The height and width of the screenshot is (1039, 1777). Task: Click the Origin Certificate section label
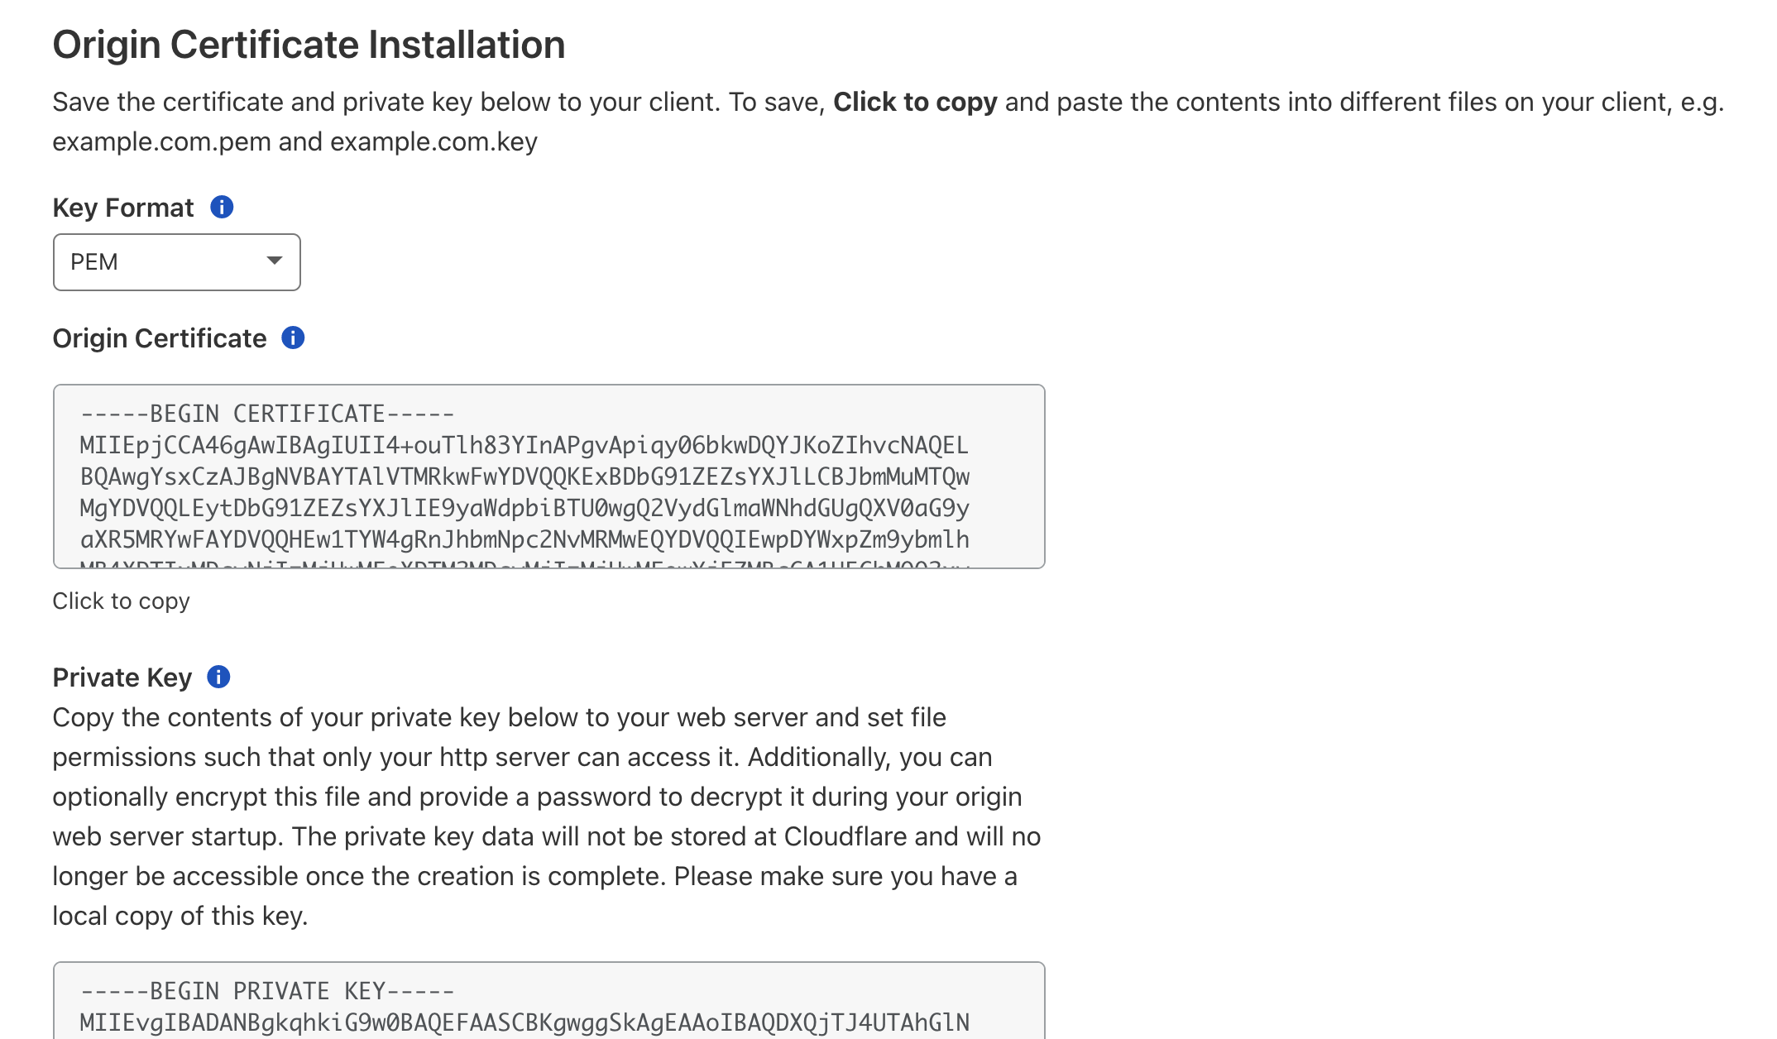click(160, 338)
